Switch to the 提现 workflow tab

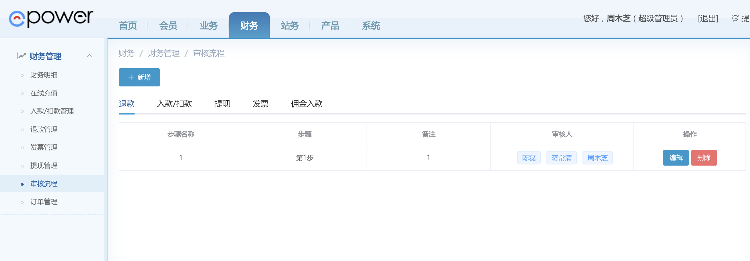(x=222, y=104)
